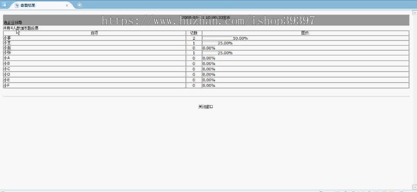
Task: Select the 小C option cell
Action: point(95,69)
